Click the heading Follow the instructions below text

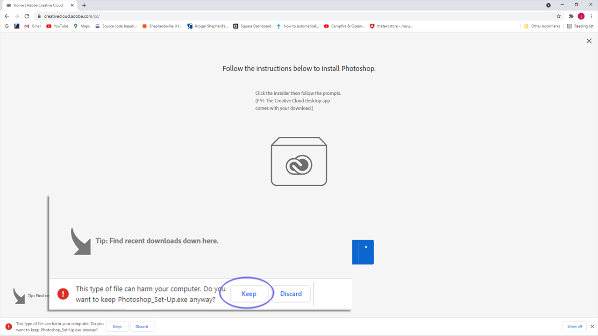coord(299,69)
